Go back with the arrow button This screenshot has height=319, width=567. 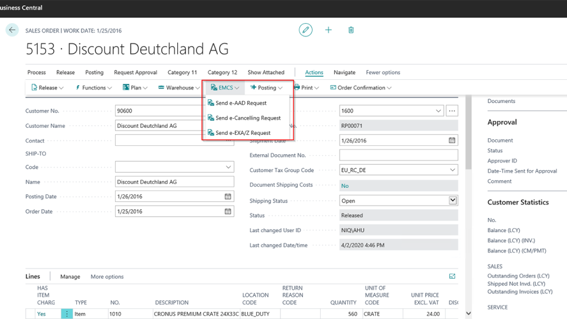pos(12,30)
